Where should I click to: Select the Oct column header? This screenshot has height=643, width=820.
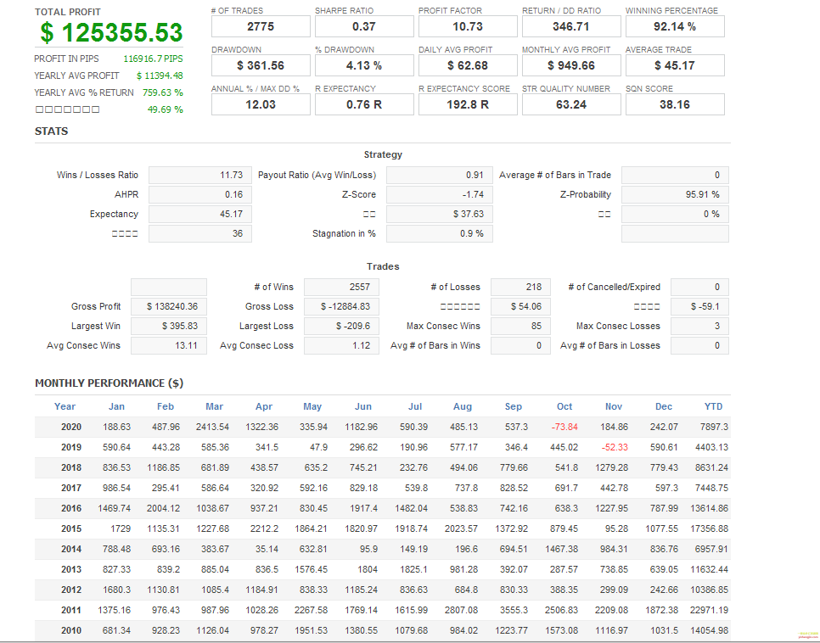pyautogui.click(x=564, y=406)
